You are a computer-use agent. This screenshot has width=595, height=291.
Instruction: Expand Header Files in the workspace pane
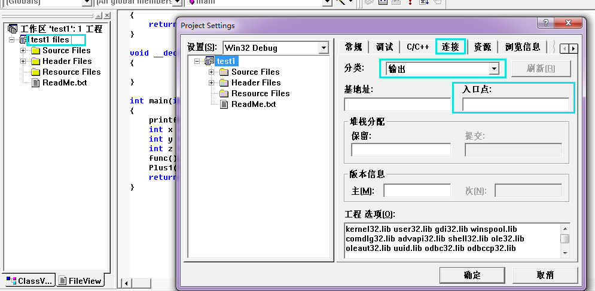(x=23, y=61)
